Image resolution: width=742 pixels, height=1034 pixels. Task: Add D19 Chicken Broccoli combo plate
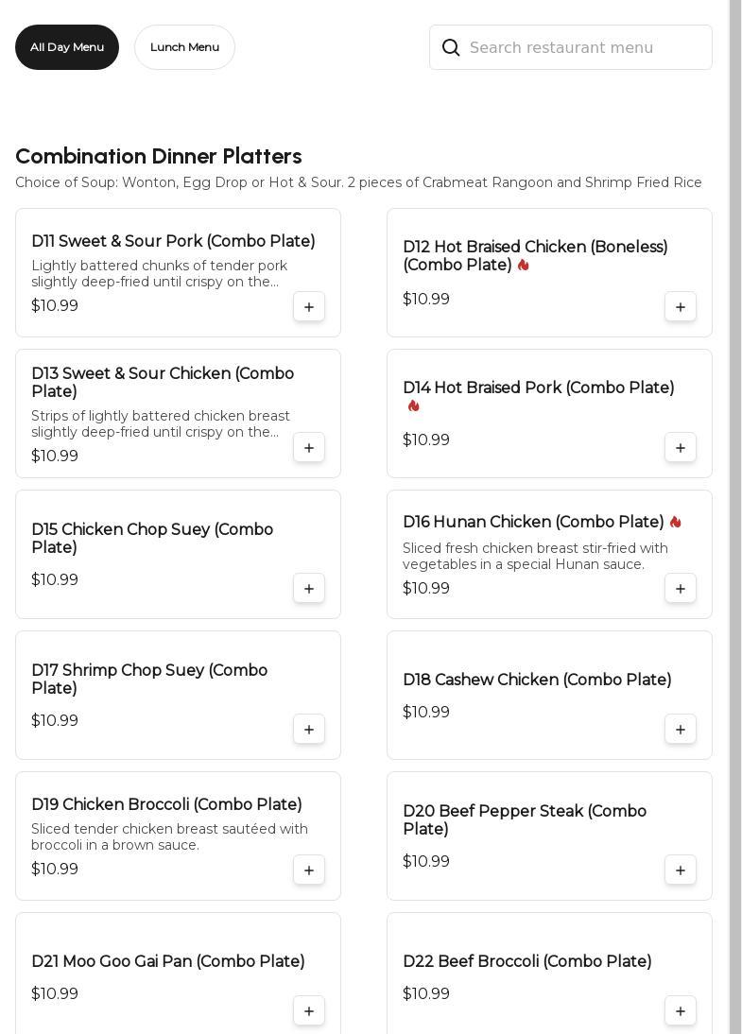(309, 870)
